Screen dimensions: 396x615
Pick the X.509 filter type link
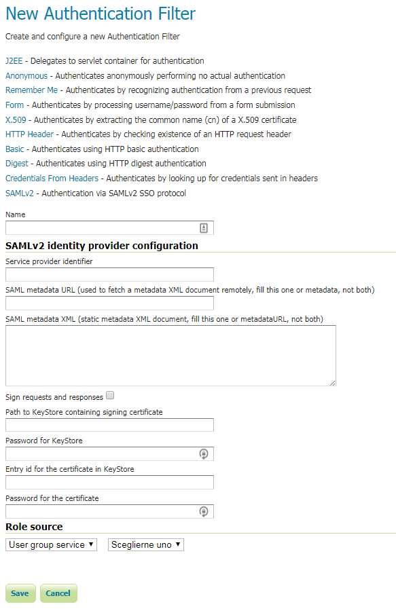pyautogui.click(x=16, y=119)
